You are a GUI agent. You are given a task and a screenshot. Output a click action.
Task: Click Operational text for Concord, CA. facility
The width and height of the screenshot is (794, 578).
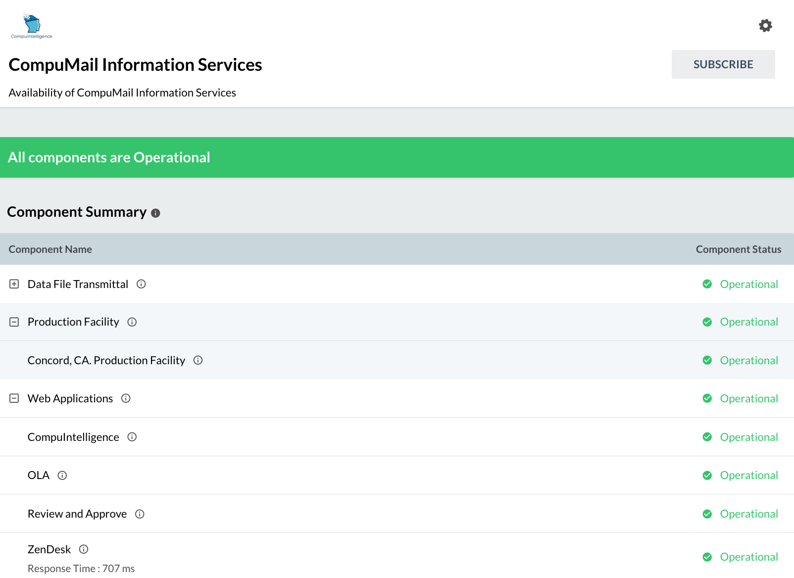point(749,360)
